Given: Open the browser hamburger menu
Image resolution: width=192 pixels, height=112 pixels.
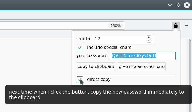Looking at the screenshot, I should pos(187,25).
